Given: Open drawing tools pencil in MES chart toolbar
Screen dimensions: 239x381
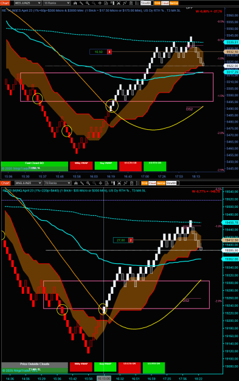Looking at the screenshot, I should click(81, 3).
